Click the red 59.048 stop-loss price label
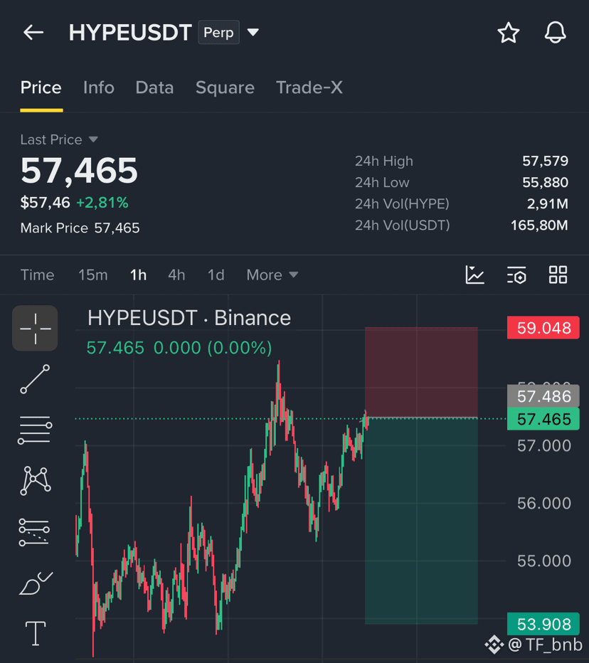589x663 pixels. [543, 328]
